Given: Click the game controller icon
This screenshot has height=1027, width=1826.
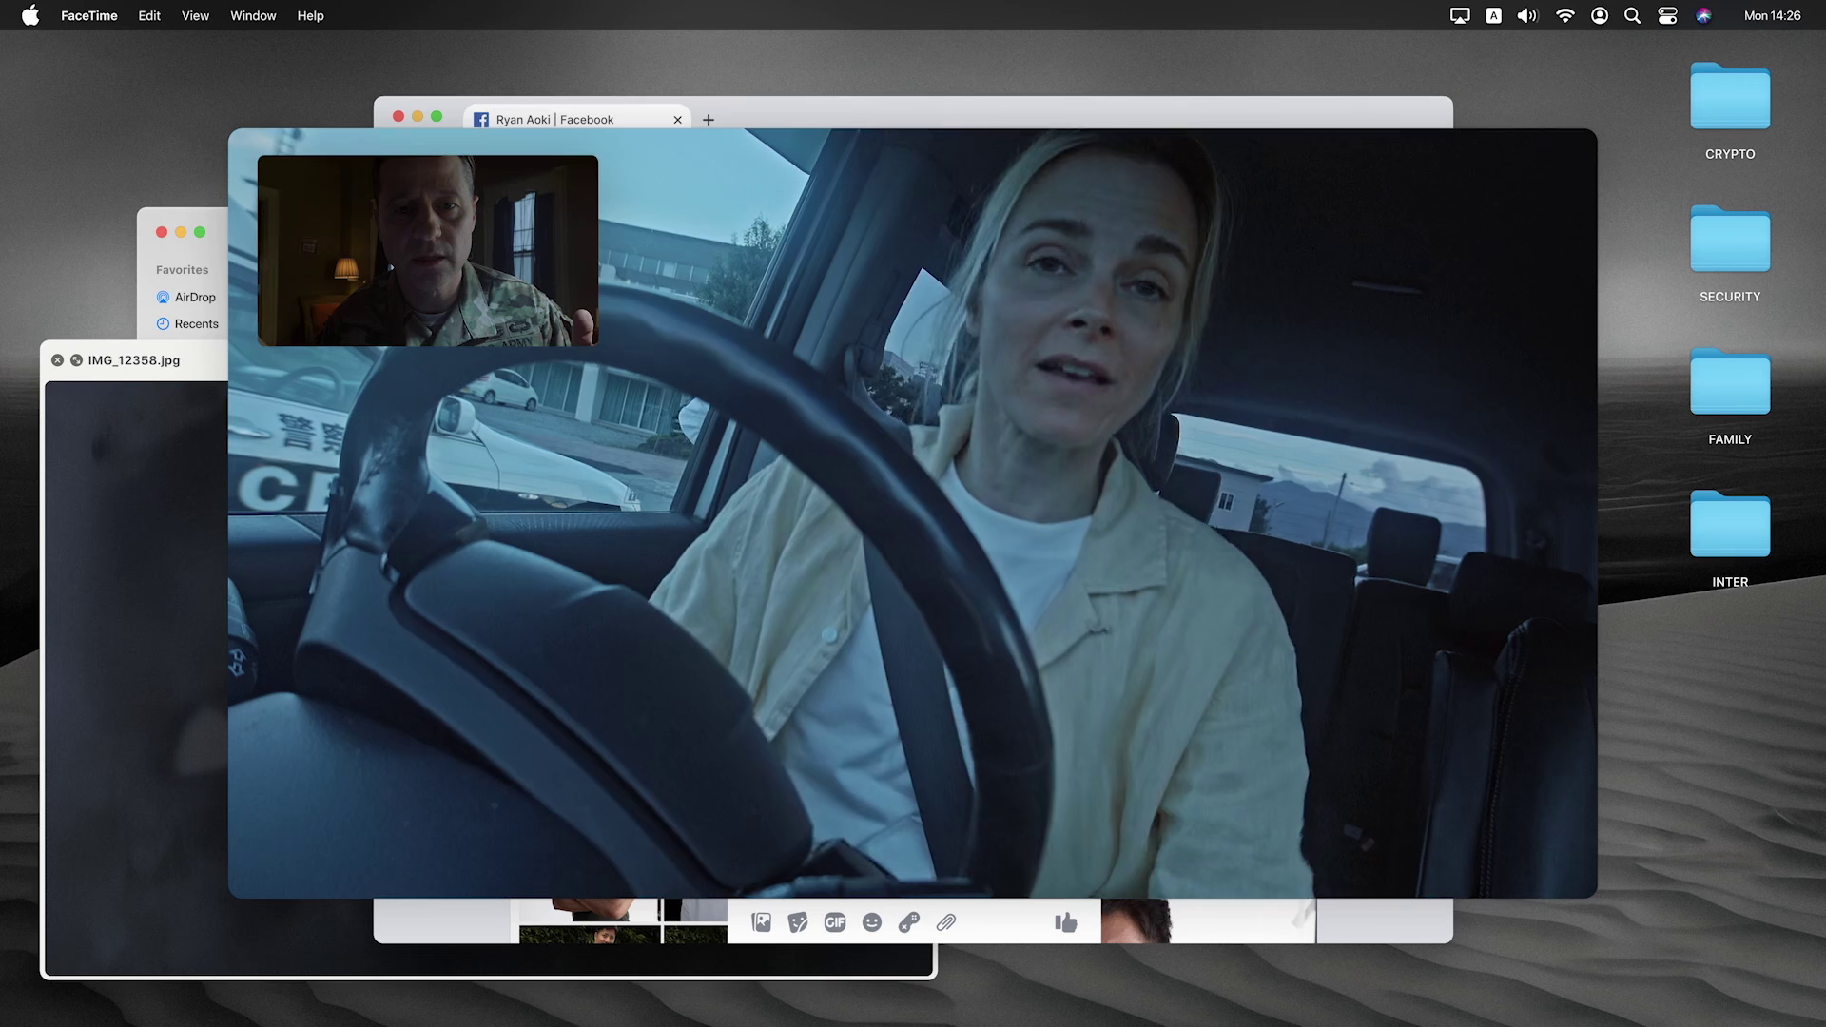Looking at the screenshot, I should pos(909,922).
